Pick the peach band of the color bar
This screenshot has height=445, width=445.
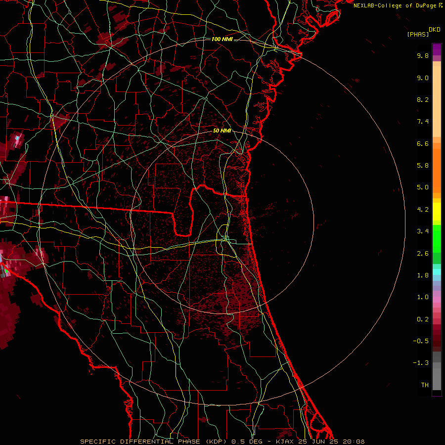(437, 99)
